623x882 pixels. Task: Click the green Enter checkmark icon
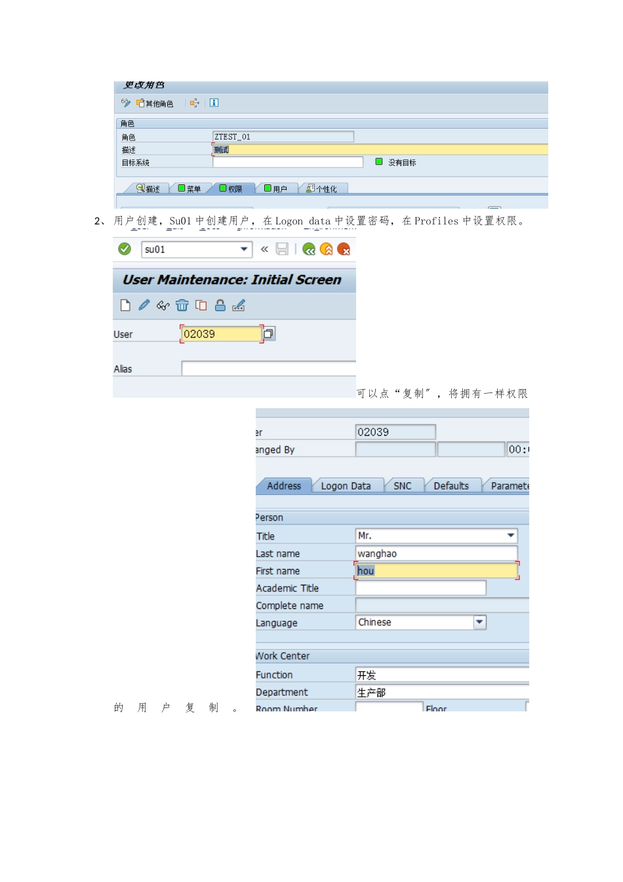pyautogui.click(x=125, y=249)
